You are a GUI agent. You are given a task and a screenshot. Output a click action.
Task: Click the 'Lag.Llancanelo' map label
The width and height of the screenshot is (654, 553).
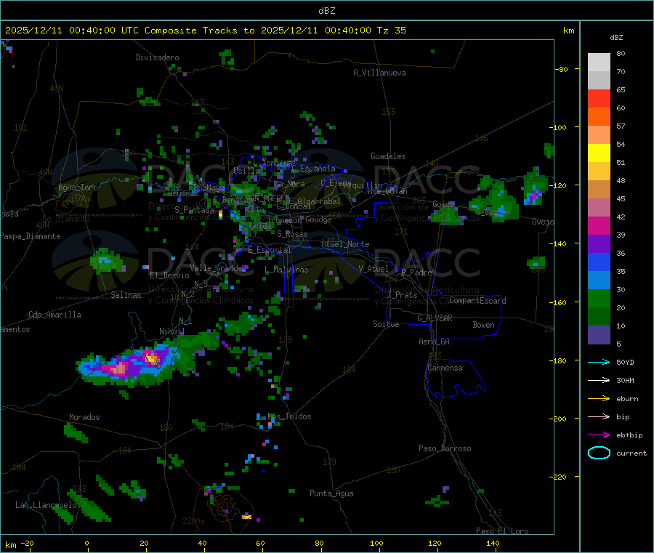pyautogui.click(x=46, y=505)
